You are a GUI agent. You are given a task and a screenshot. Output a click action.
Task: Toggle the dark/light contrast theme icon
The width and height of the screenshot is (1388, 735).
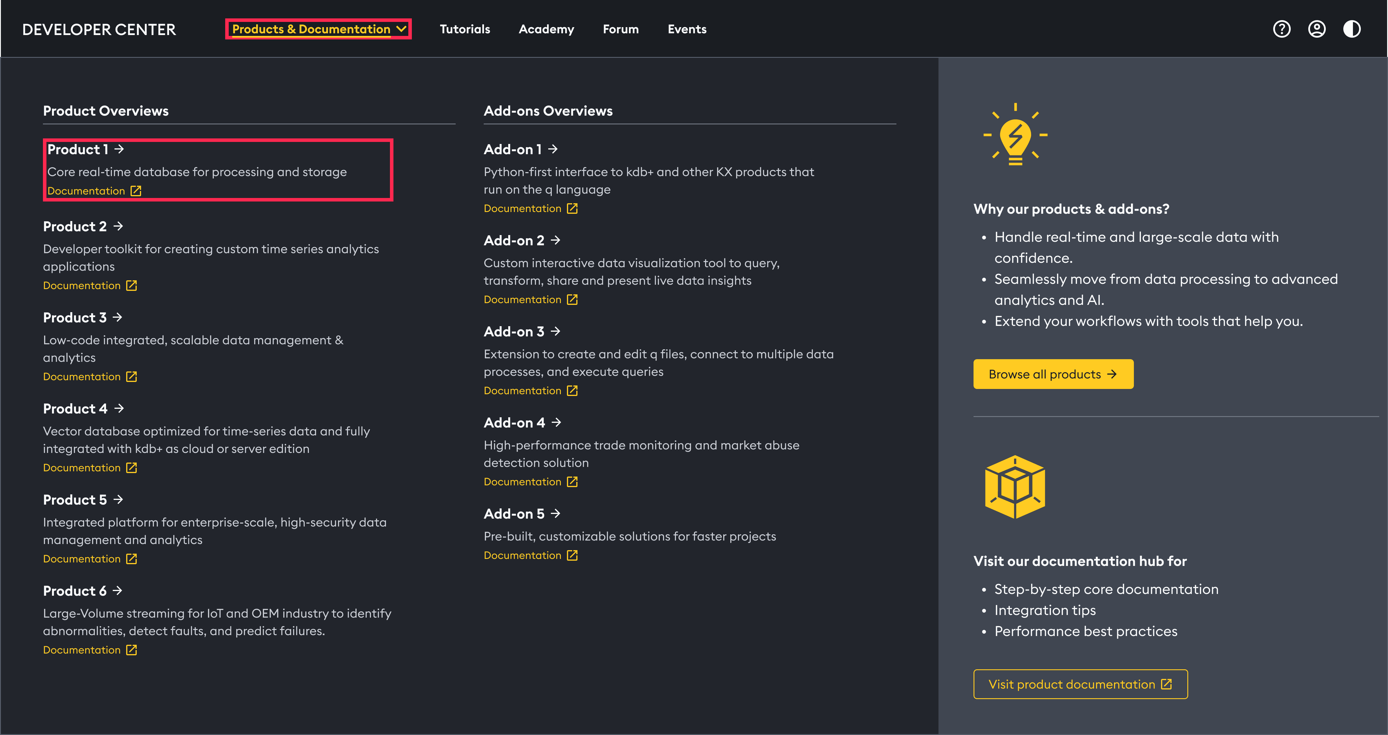click(x=1351, y=29)
